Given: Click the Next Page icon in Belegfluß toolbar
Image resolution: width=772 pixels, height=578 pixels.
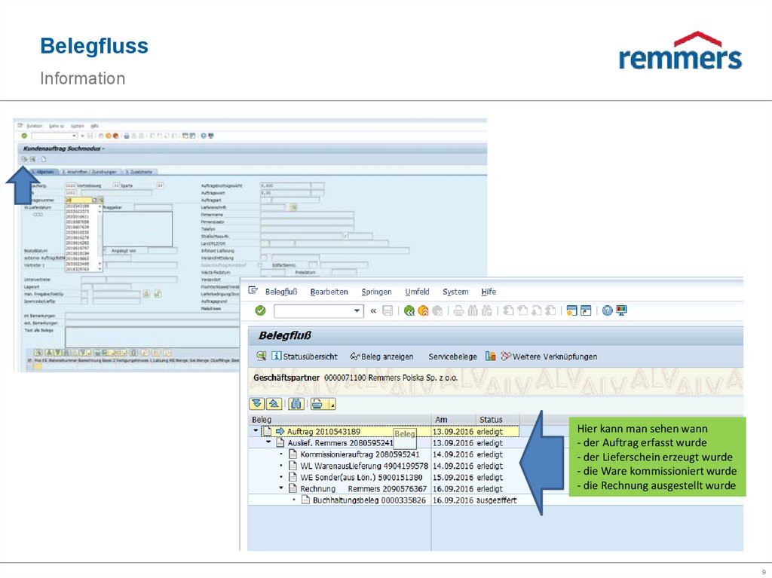Looking at the screenshot, I should pos(537,310).
